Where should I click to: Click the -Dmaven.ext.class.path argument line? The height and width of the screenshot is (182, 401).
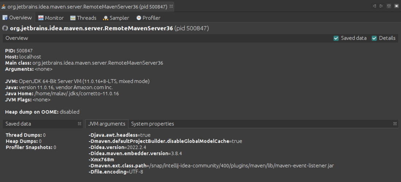click(211, 166)
